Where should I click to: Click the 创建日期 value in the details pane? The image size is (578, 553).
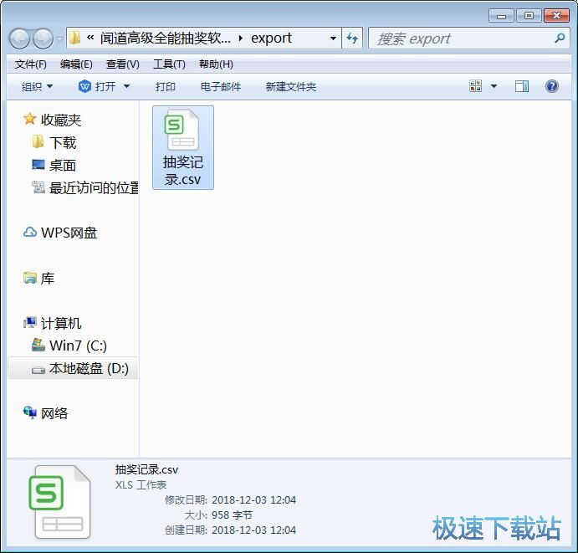click(254, 530)
